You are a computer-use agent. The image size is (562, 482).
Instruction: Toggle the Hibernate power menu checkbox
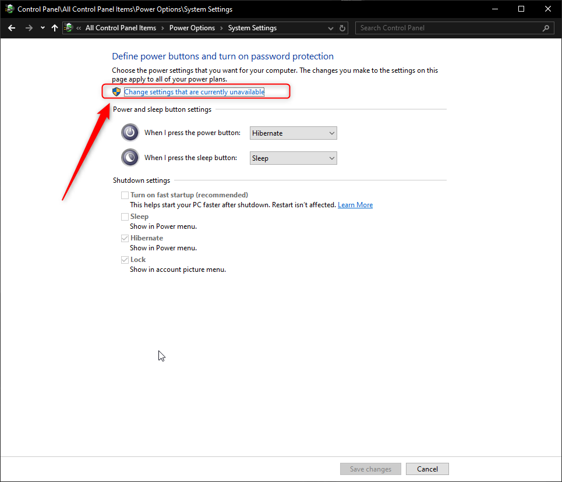pos(125,238)
